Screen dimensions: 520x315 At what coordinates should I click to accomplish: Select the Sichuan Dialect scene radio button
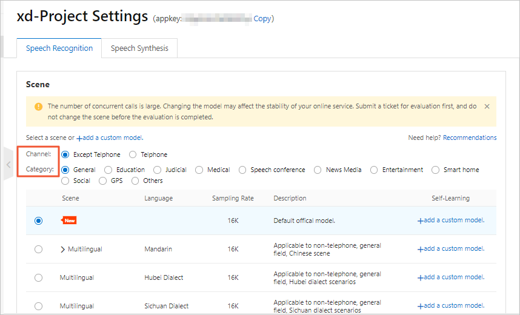pos(38,306)
